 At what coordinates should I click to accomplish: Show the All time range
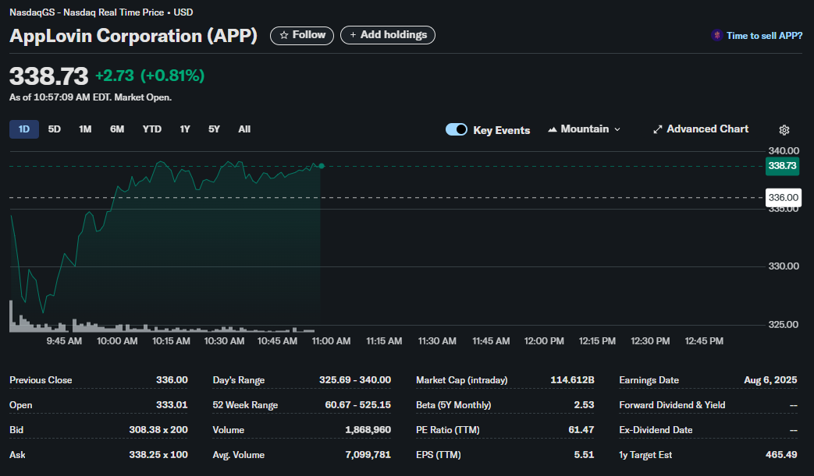[x=244, y=129]
